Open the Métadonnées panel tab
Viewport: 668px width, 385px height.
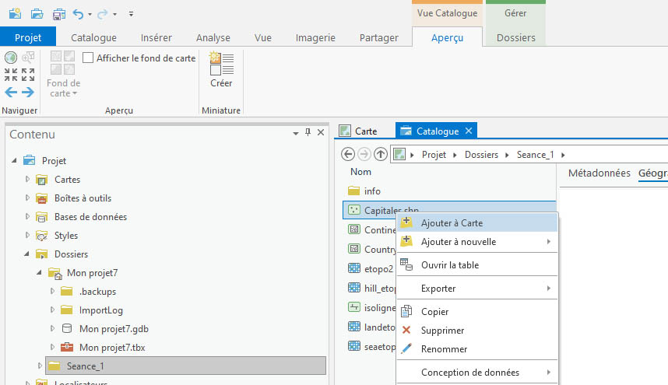(599, 173)
